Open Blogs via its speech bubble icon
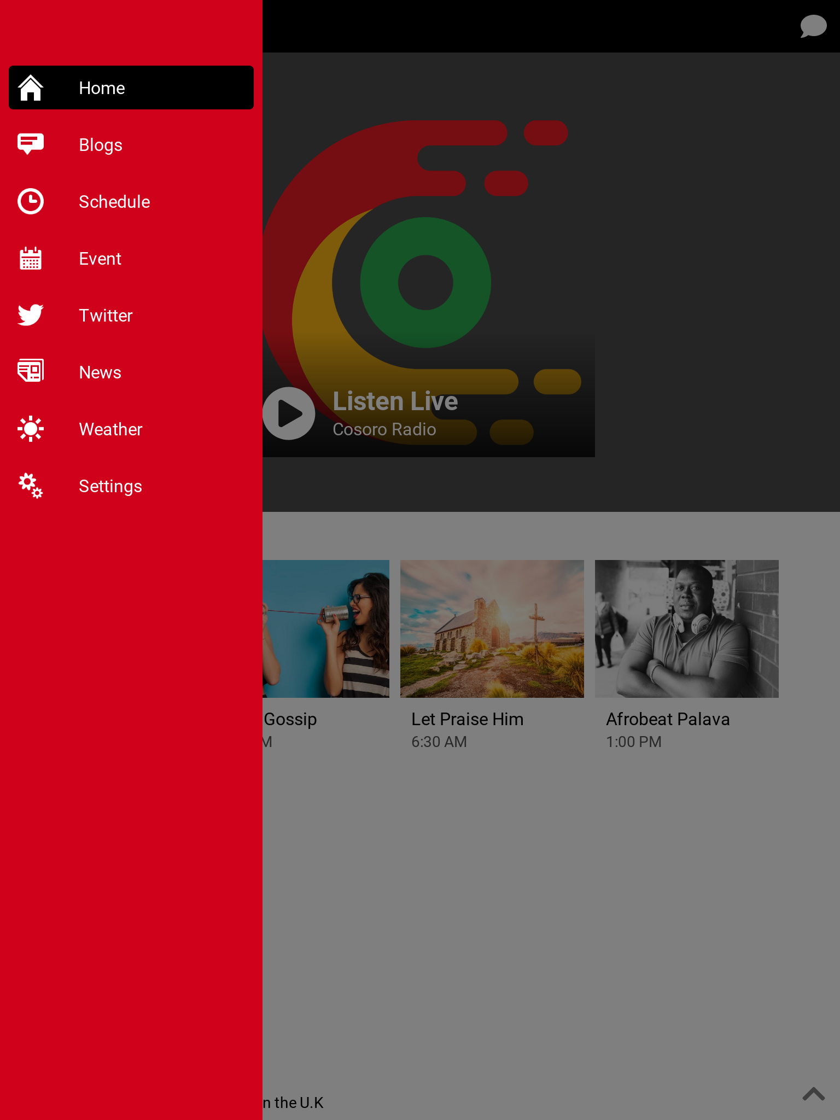The width and height of the screenshot is (840, 1120). [31, 144]
